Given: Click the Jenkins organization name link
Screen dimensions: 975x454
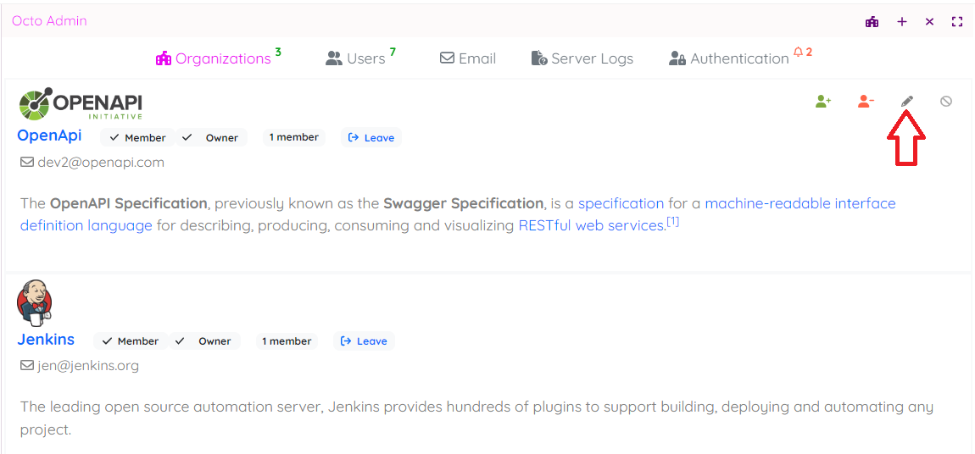Looking at the screenshot, I should (x=46, y=340).
